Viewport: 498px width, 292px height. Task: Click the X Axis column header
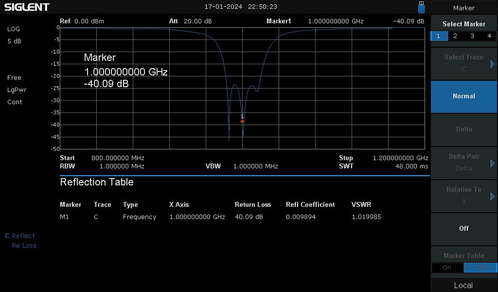(x=179, y=204)
